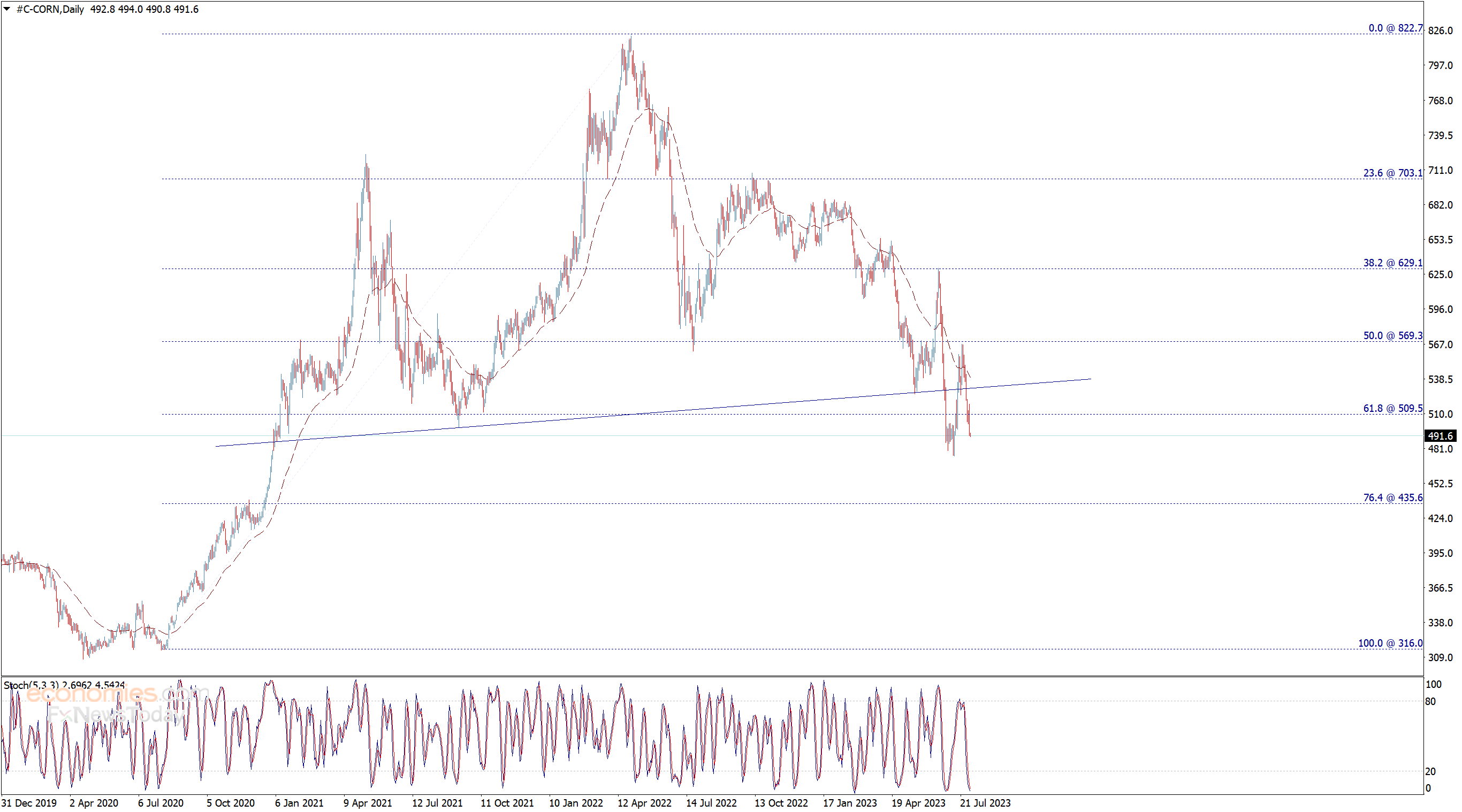Screen dimensions: 1462x812
Task: Click the 567.0 price axis value
Action: (1440, 344)
